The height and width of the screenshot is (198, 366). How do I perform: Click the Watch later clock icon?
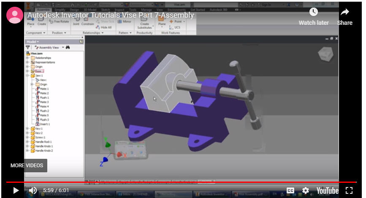click(313, 12)
